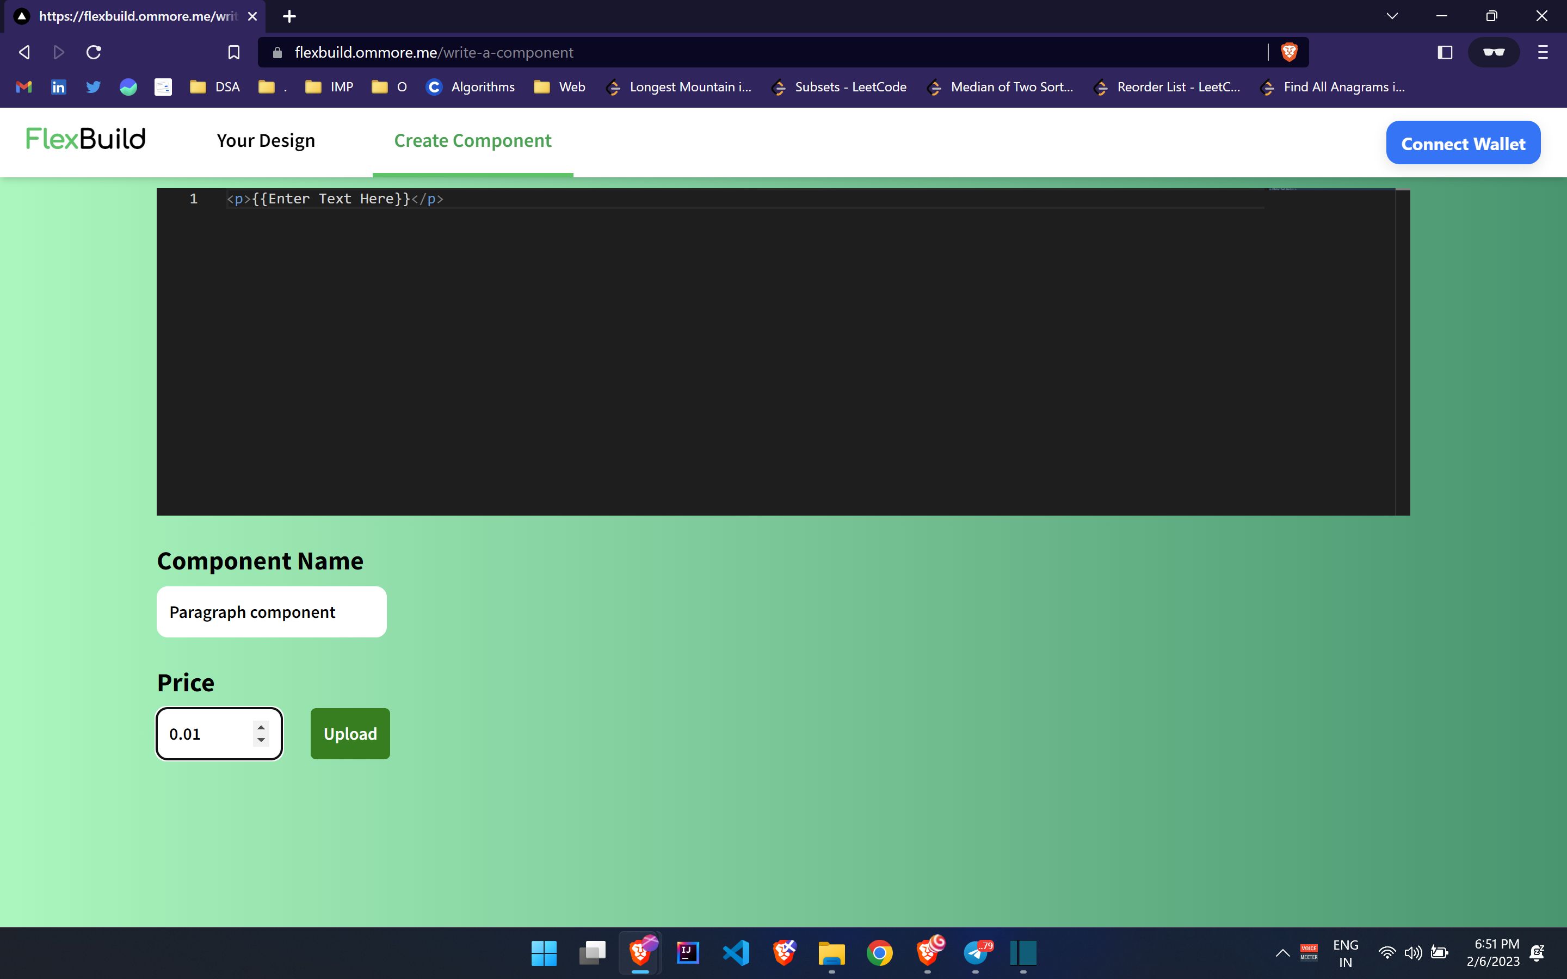1567x979 pixels.
Task: Close the flexbuild browser tab
Action: [252, 16]
